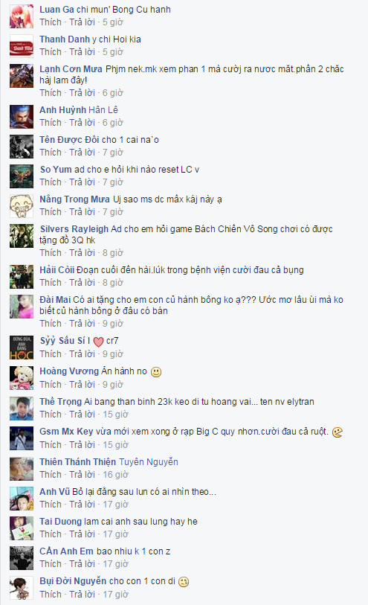Click Nắng Trong Mưa's cartoon pig avatar
Screen dimensions: 368x605
tap(22, 206)
